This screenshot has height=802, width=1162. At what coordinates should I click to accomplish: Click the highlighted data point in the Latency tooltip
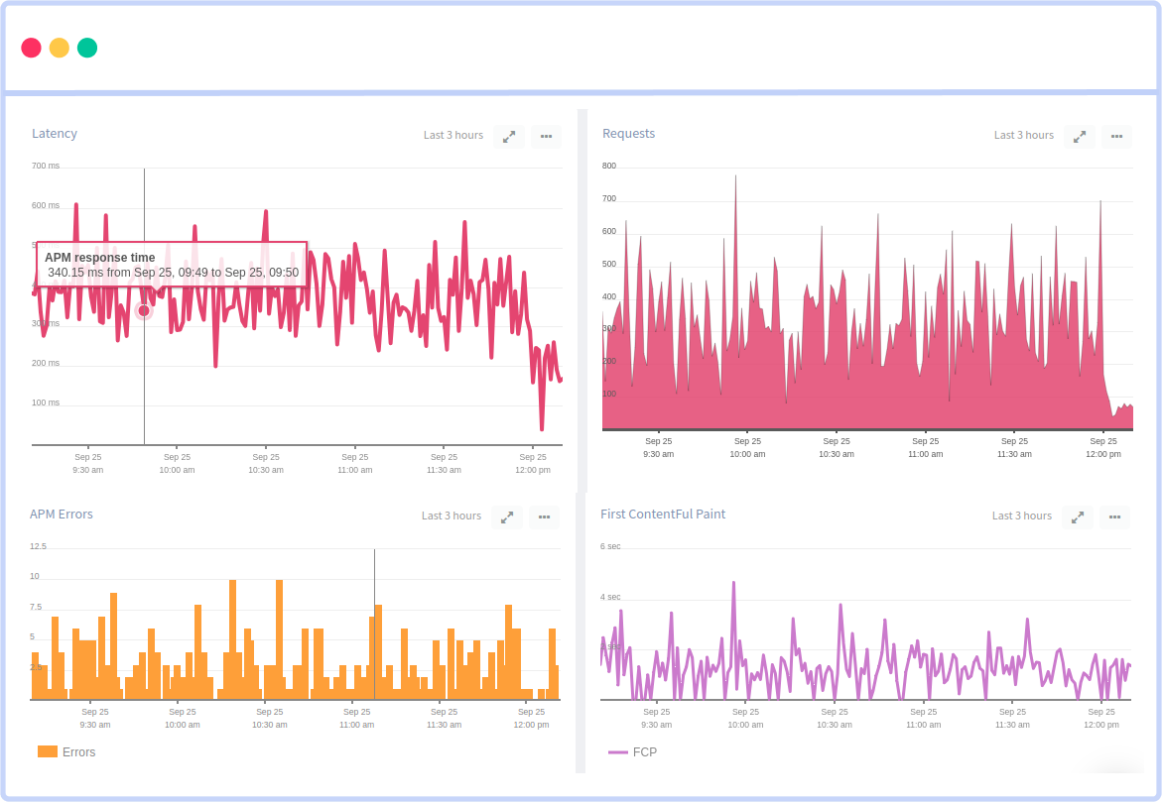point(144,310)
